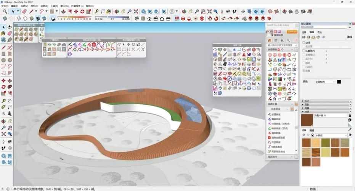Click the red trash icon in spline toolbar
This screenshot has height=191, width=355.
click(x=94, y=45)
